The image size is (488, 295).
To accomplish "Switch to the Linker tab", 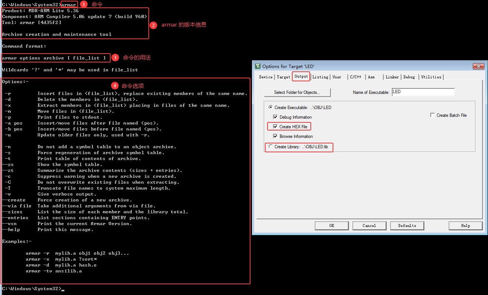I will [392, 77].
